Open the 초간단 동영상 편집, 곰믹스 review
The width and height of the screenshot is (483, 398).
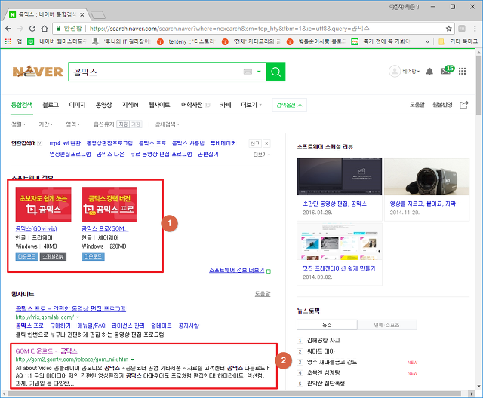click(334, 204)
